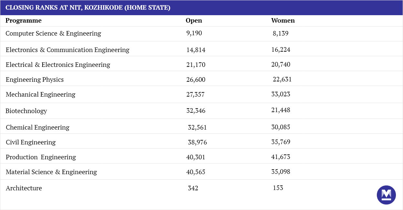403x210 pixels.
Task: Click Open rank value 32,561
Action: pyautogui.click(x=197, y=128)
